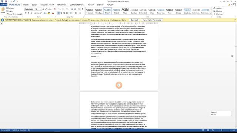Screen dimensions: 237x133
Task: Click the word count in status bar
Action: (19, 130)
